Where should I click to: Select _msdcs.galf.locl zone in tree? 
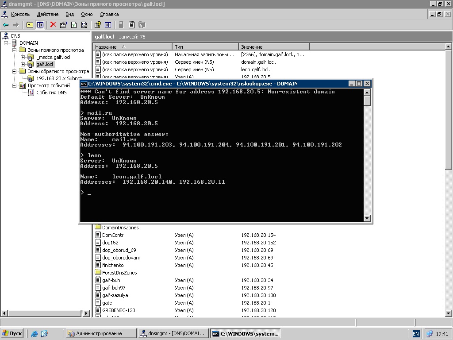(53, 57)
